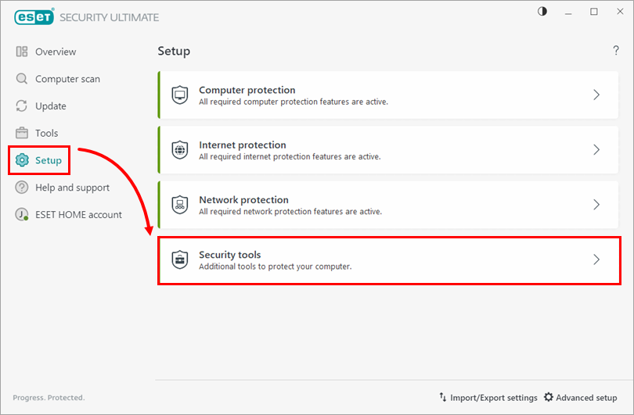Click the Tools briefcase icon
Image resolution: width=634 pixels, height=415 pixels.
click(x=22, y=134)
